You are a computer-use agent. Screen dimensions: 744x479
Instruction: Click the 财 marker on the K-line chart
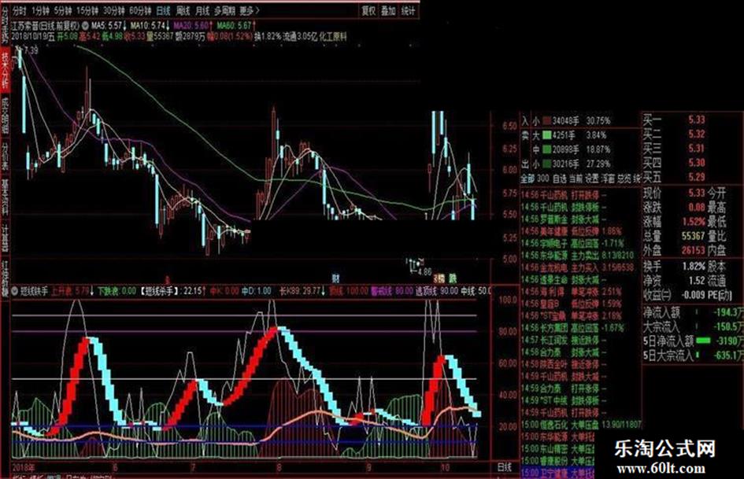(335, 278)
